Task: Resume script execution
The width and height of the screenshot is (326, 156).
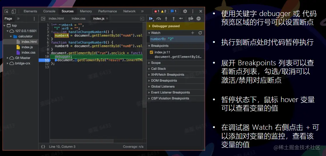Action: coord(151,18)
